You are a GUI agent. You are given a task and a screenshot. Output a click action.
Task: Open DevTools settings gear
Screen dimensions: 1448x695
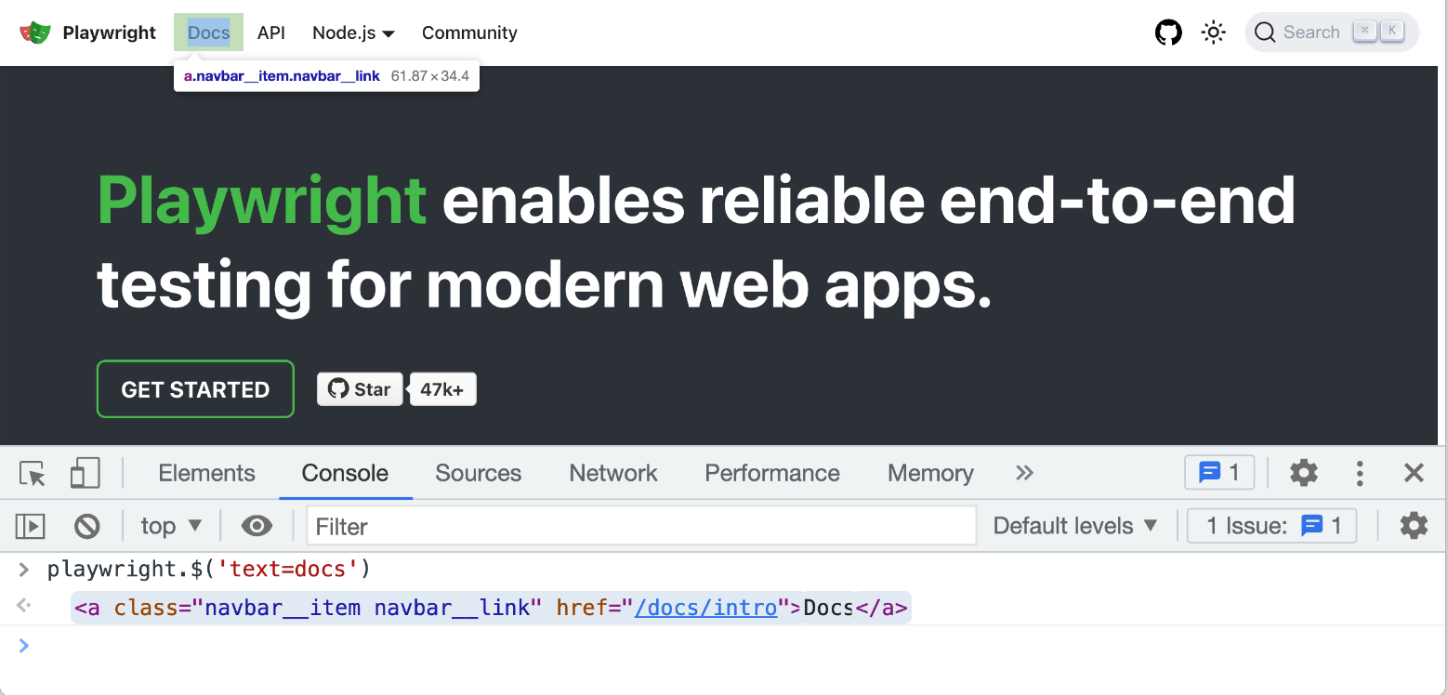point(1303,473)
